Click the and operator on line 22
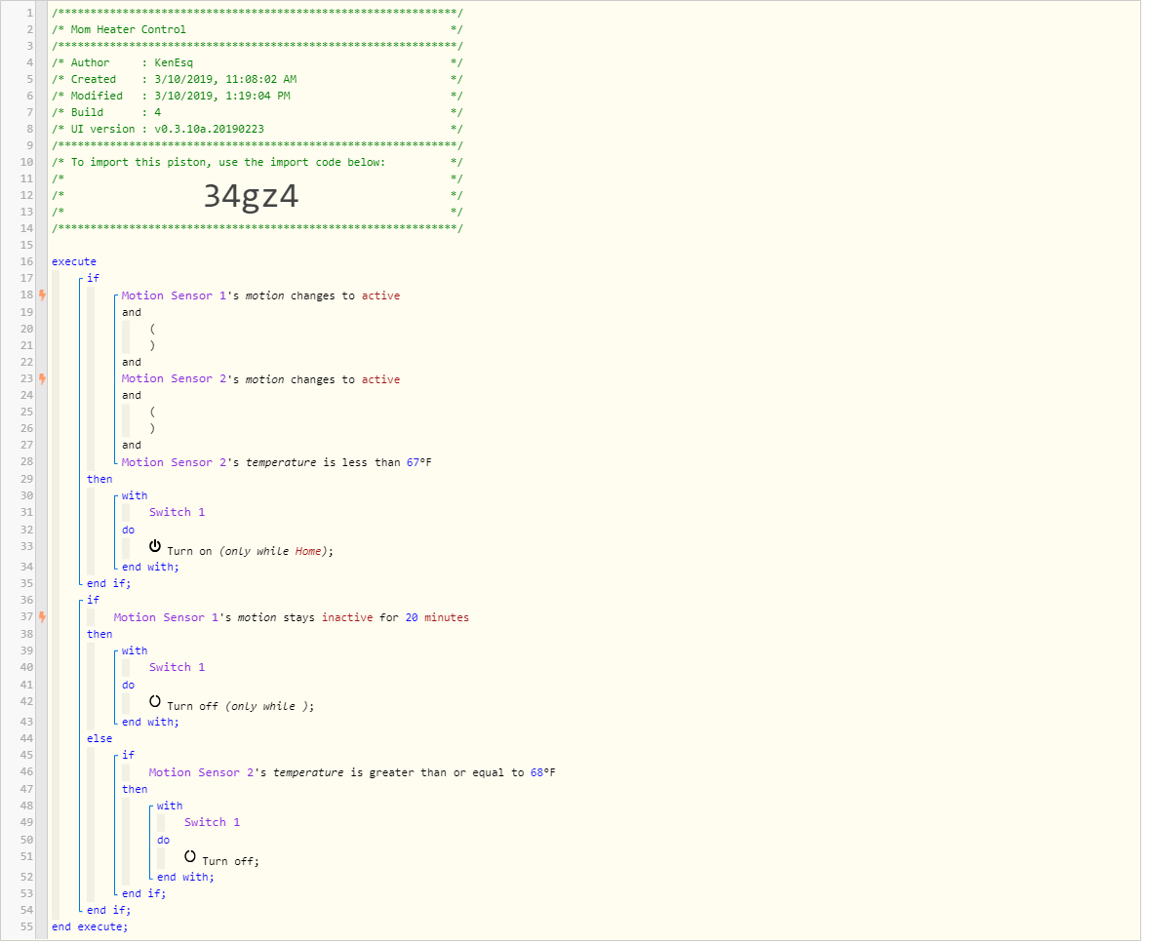1149x944 pixels. pyautogui.click(x=132, y=363)
